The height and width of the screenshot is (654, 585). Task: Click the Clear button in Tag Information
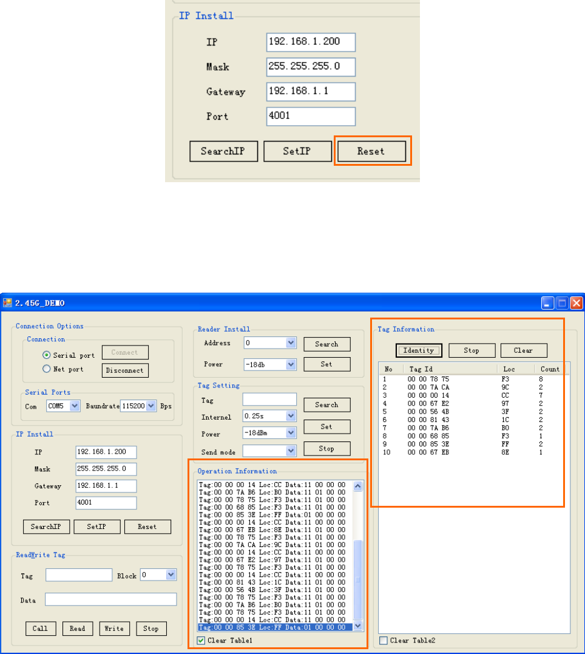tap(524, 350)
